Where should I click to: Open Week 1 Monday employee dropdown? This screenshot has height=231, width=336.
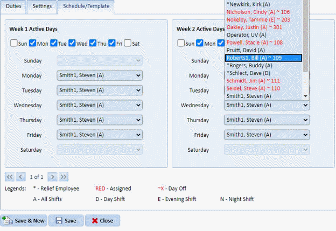click(100, 76)
